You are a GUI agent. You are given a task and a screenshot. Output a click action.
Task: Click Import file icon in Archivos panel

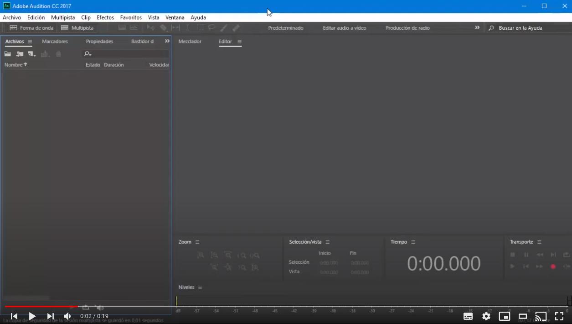[20, 54]
